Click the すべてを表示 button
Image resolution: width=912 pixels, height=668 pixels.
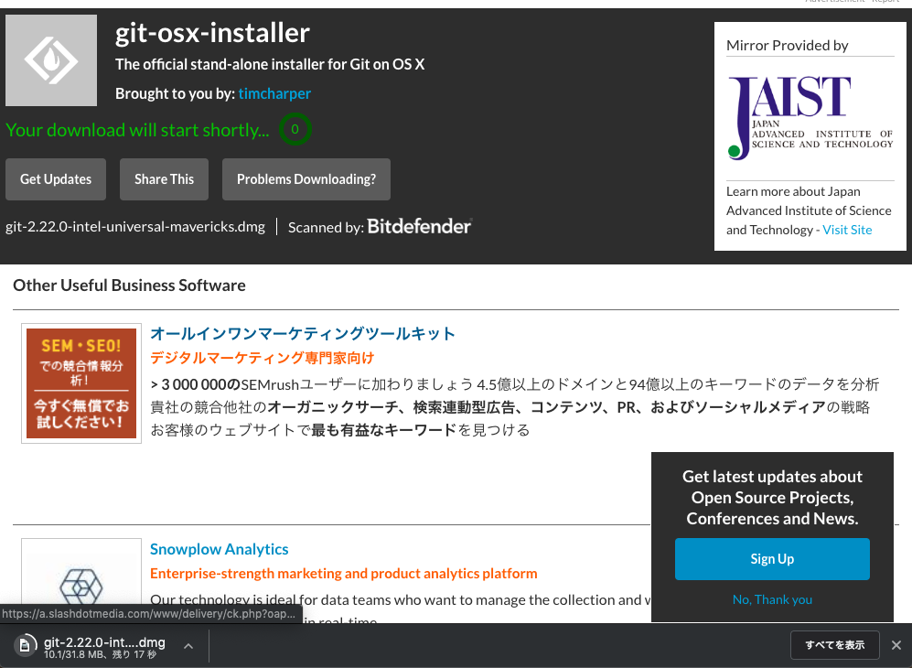834,644
